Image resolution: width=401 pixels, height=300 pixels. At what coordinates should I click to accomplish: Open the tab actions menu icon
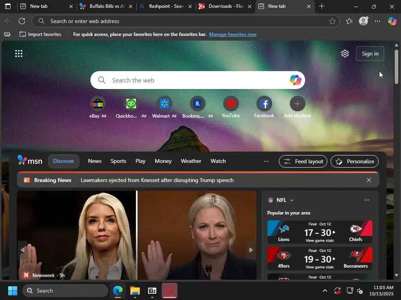pos(8,6)
